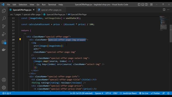Open Customize Layout options
The height and width of the screenshot is (97, 172).
coord(151,5)
